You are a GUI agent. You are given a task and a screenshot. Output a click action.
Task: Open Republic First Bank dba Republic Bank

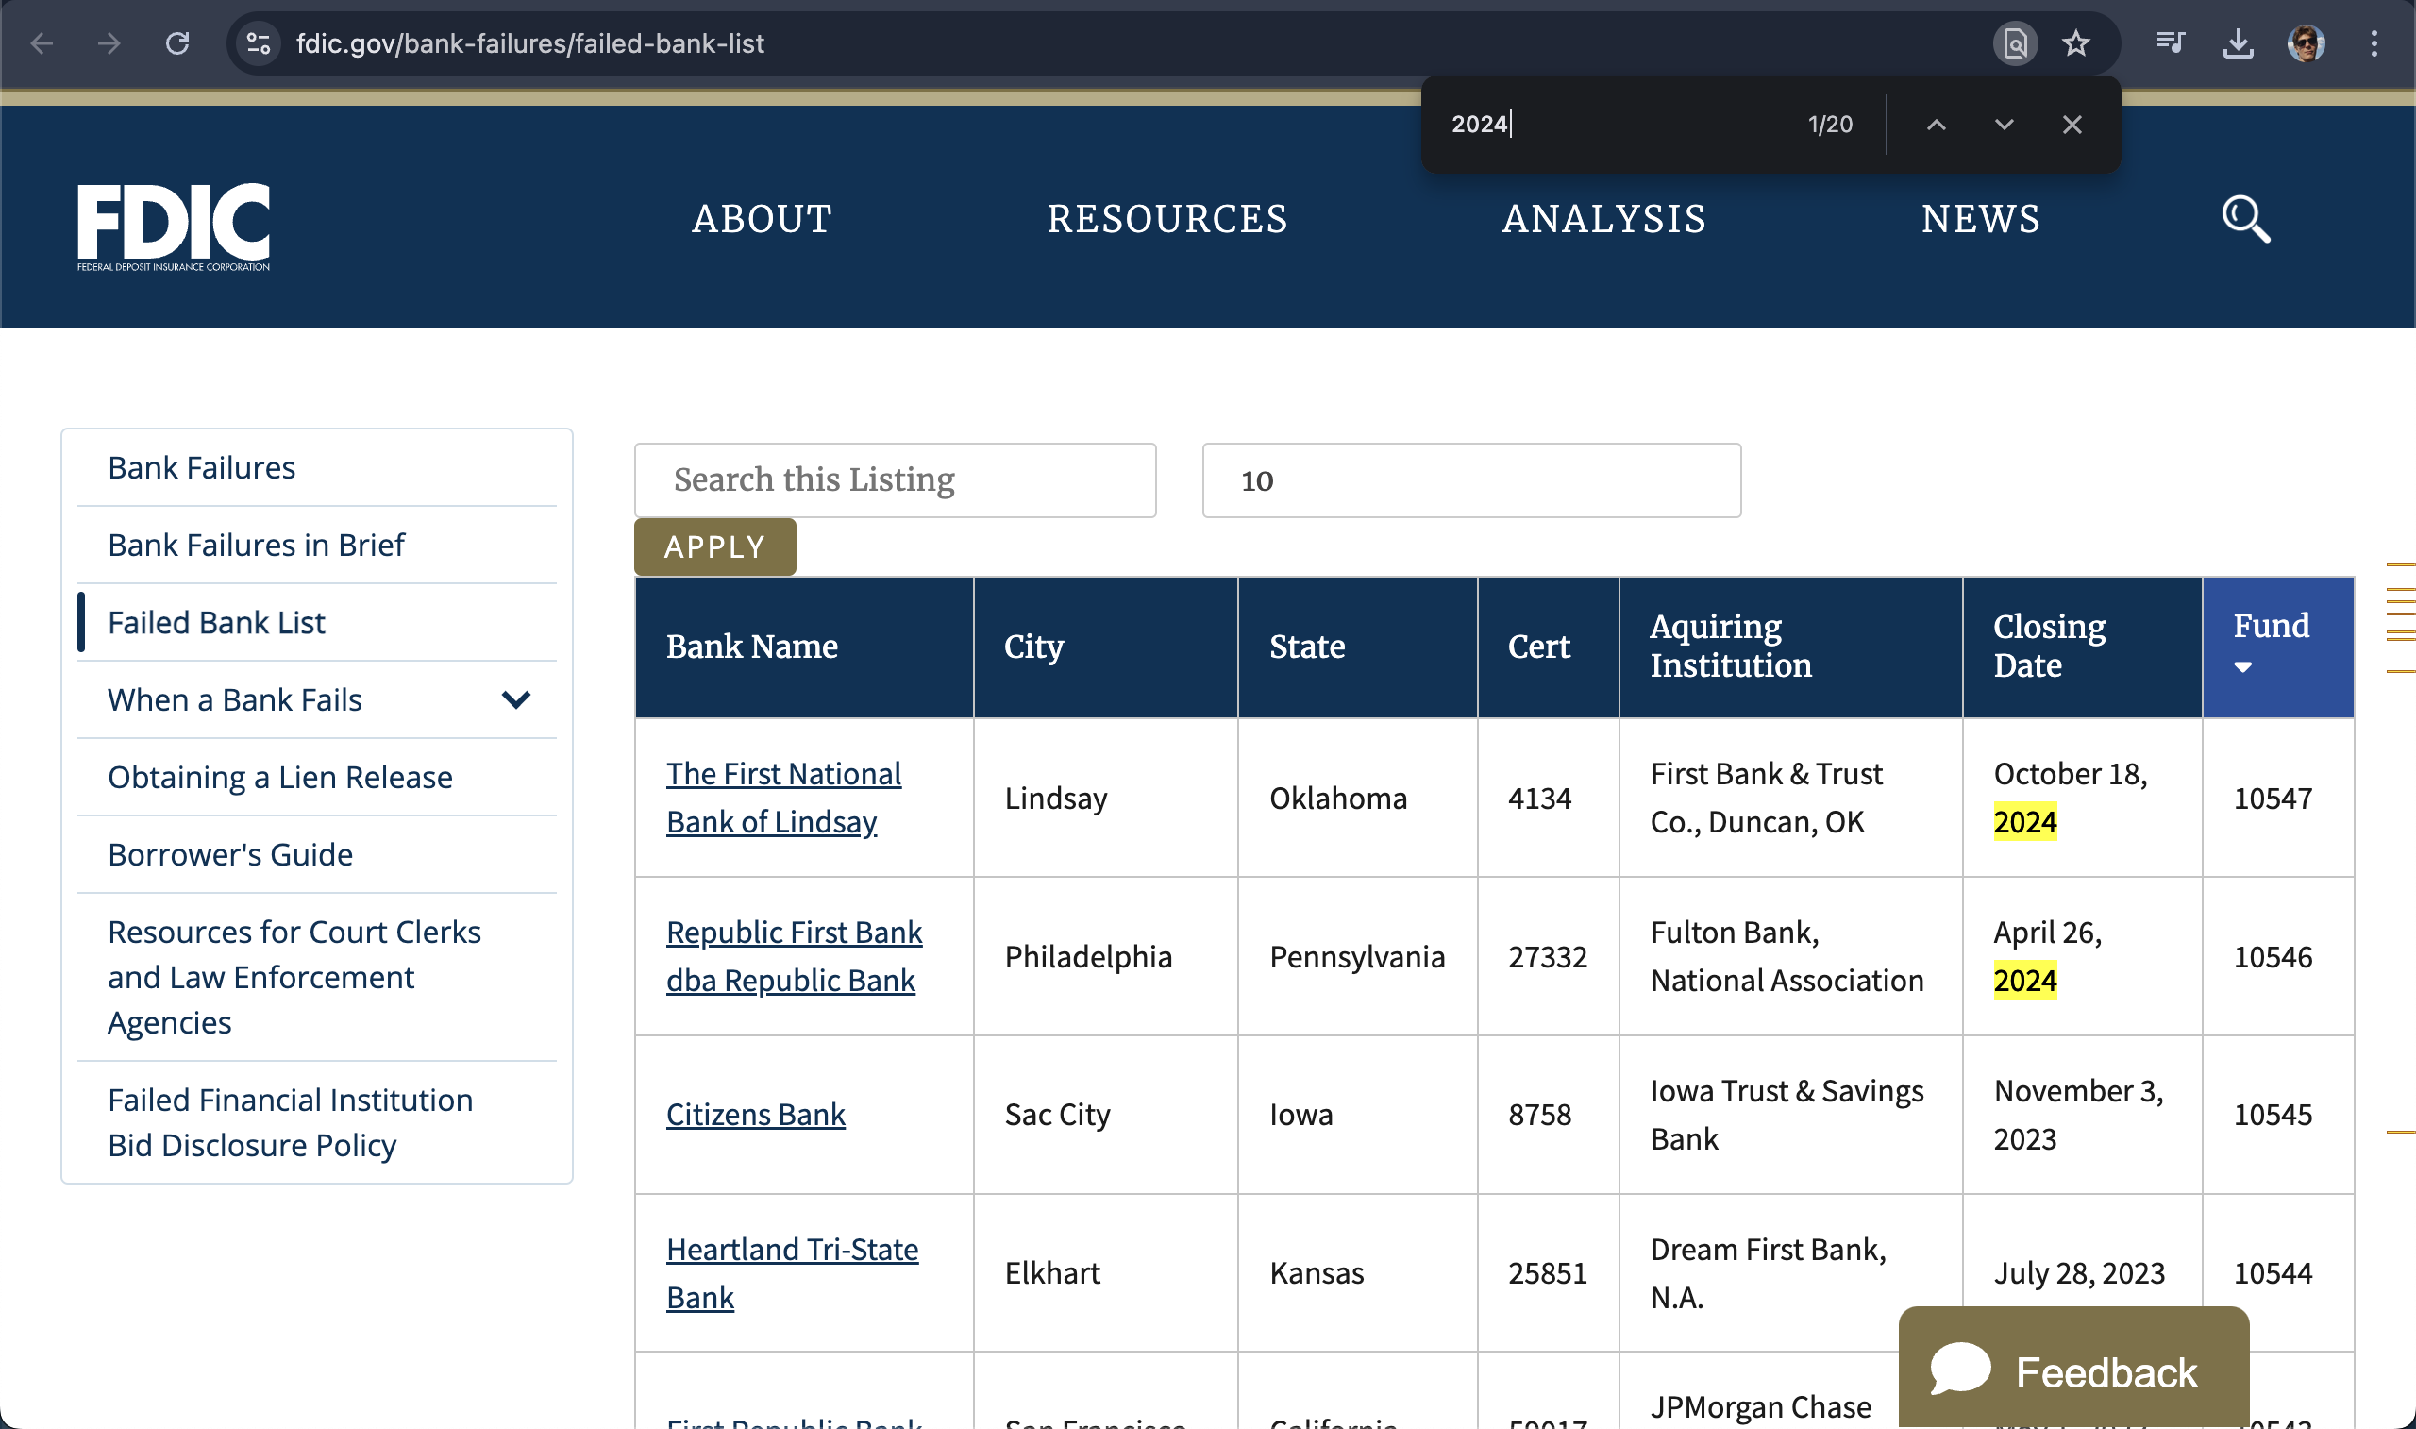tap(794, 956)
